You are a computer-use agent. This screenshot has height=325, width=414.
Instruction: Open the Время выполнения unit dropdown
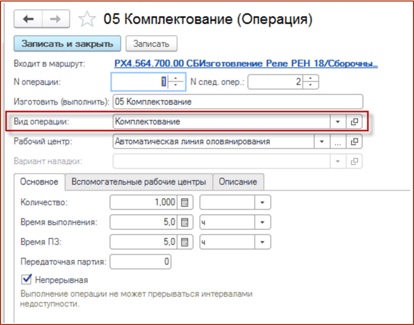262,222
